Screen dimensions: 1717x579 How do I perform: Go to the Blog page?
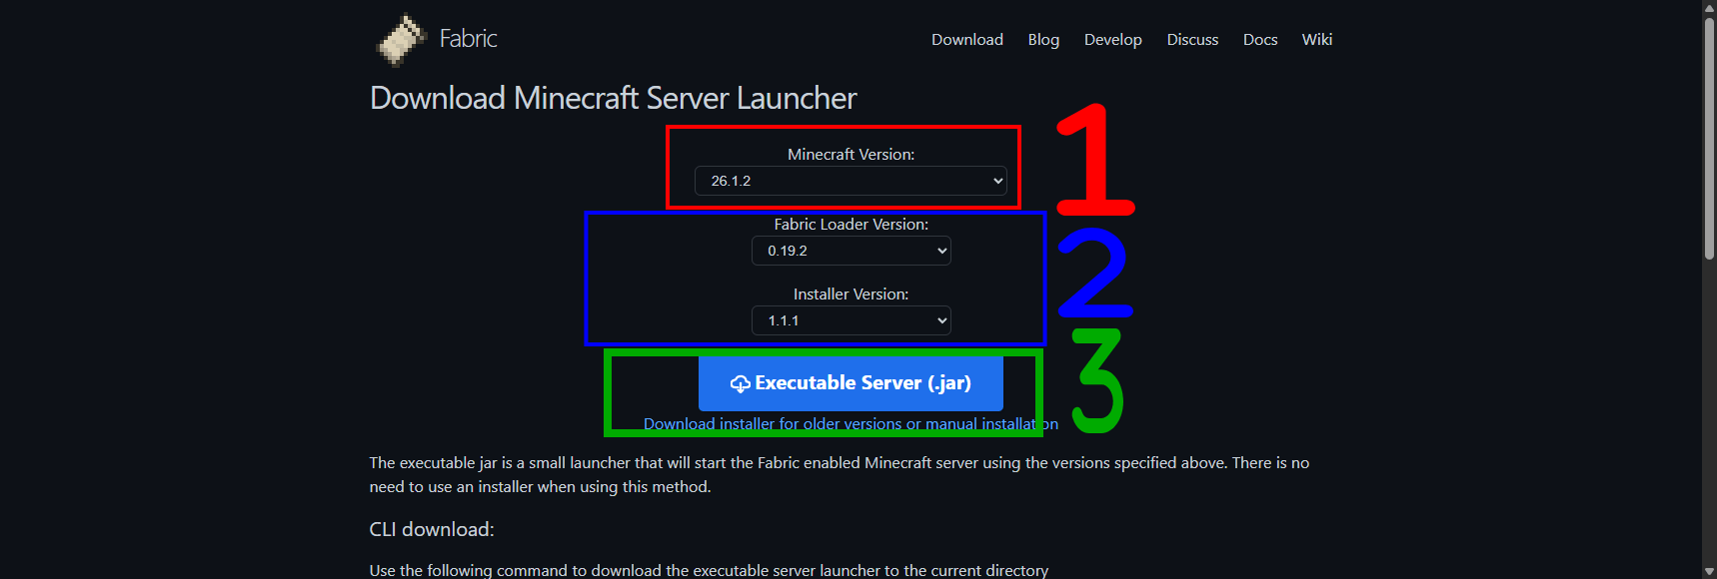coord(1043,40)
